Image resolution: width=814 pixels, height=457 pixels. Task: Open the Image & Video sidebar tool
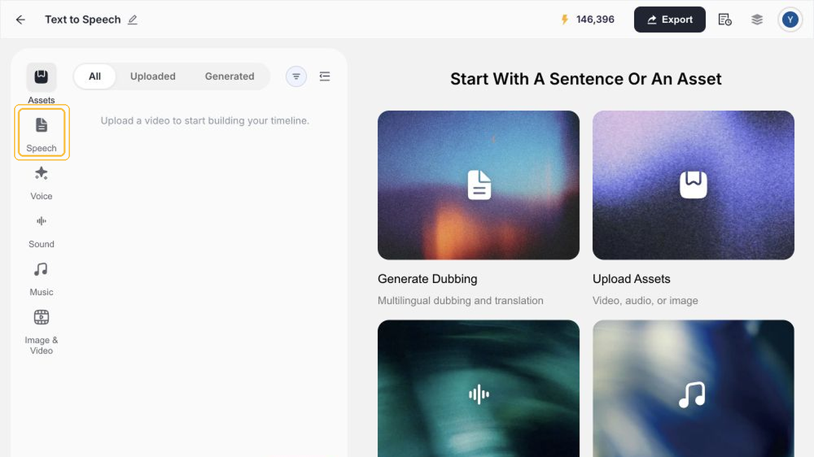pyautogui.click(x=41, y=332)
